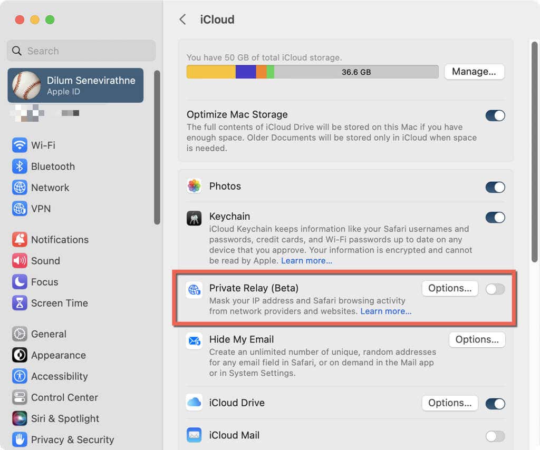Toggle the Keychain switch off
This screenshot has width=540, height=450.
[495, 218]
